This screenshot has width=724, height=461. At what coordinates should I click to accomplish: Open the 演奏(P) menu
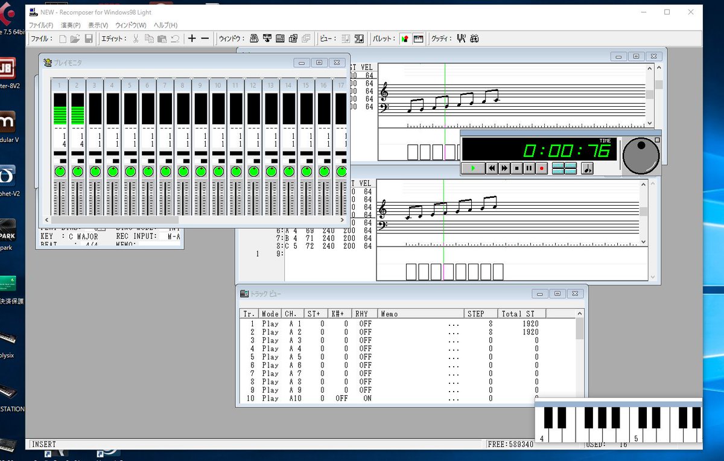click(70, 25)
